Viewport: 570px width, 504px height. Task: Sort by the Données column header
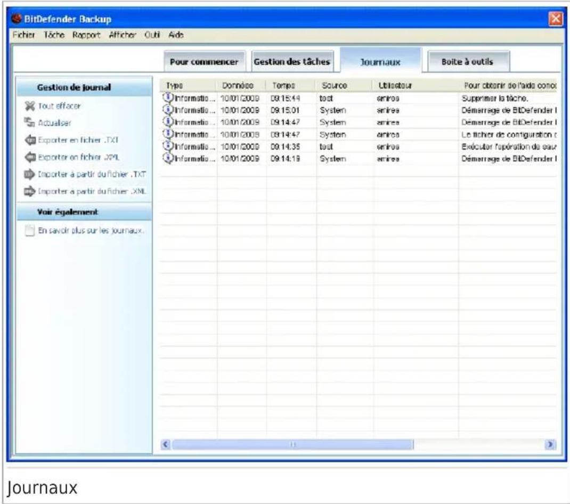click(241, 85)
